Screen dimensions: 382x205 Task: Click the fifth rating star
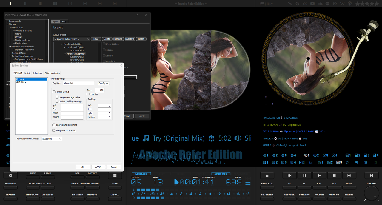point(376,4)
